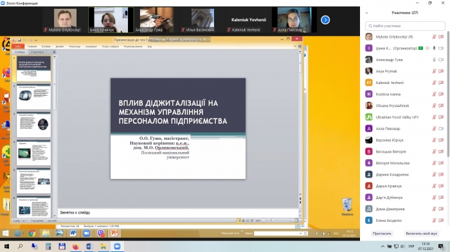The image size is (450, 252).
Task: Open the Файл ribbon tab
Action: (18, 46)
